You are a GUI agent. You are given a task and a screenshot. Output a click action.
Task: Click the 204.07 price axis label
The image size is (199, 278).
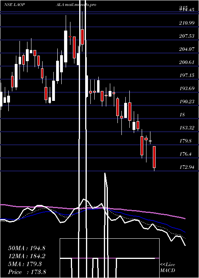click(x=187, y=49)
